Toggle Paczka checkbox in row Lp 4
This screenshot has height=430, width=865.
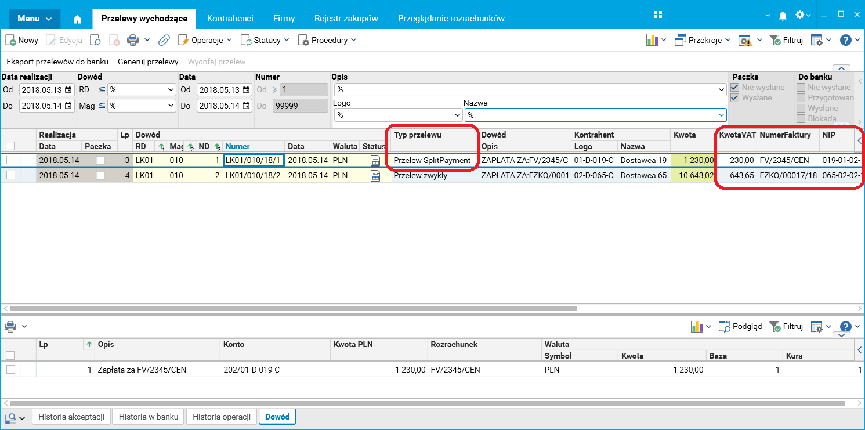102,175
